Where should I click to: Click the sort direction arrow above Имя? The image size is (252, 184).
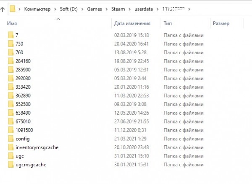(58, 19)
